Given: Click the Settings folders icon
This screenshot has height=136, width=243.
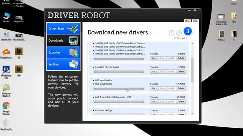Looking at the screenshot, I should [x=74, y=65].
